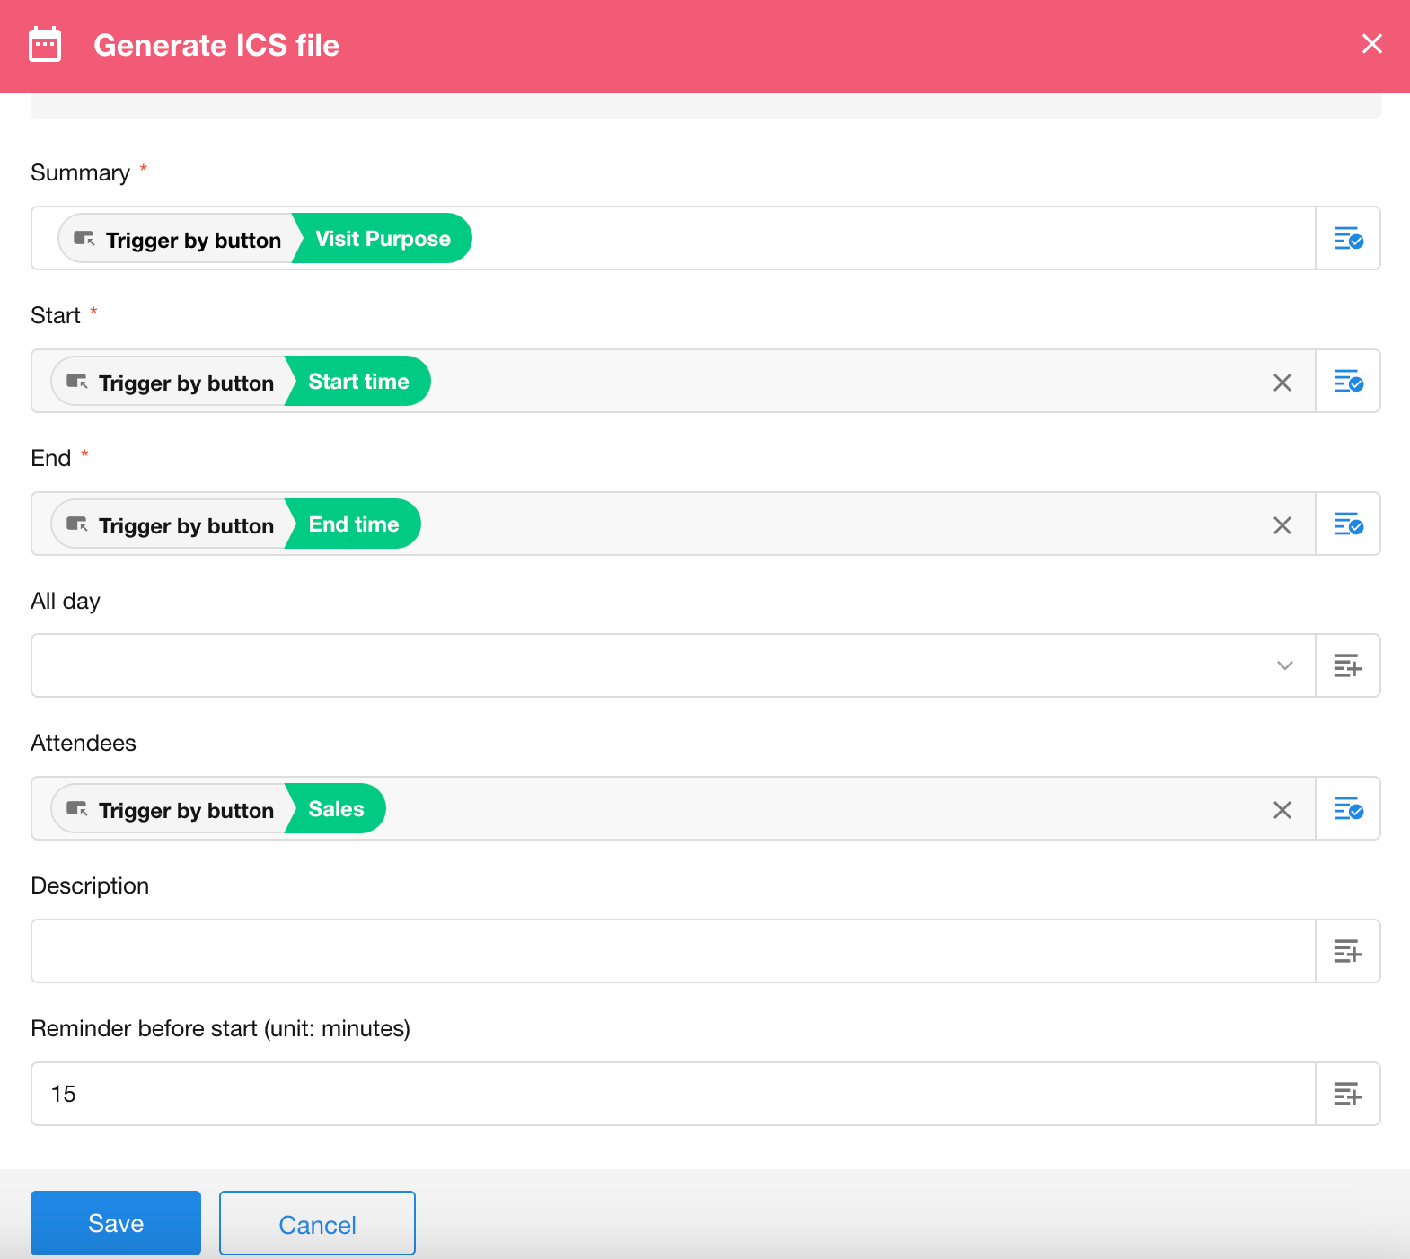Clear the Start time value
Screen dimensions: 1410x1259
pyautogui.click(x=1282, y=383)
